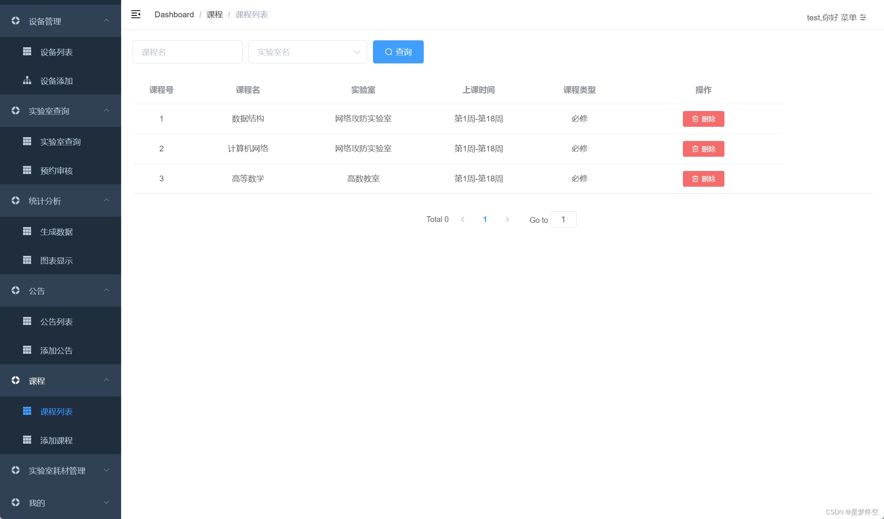Click pagination page number 1
The height and width of the screenshot is (519, 884).
pos(485,219)
